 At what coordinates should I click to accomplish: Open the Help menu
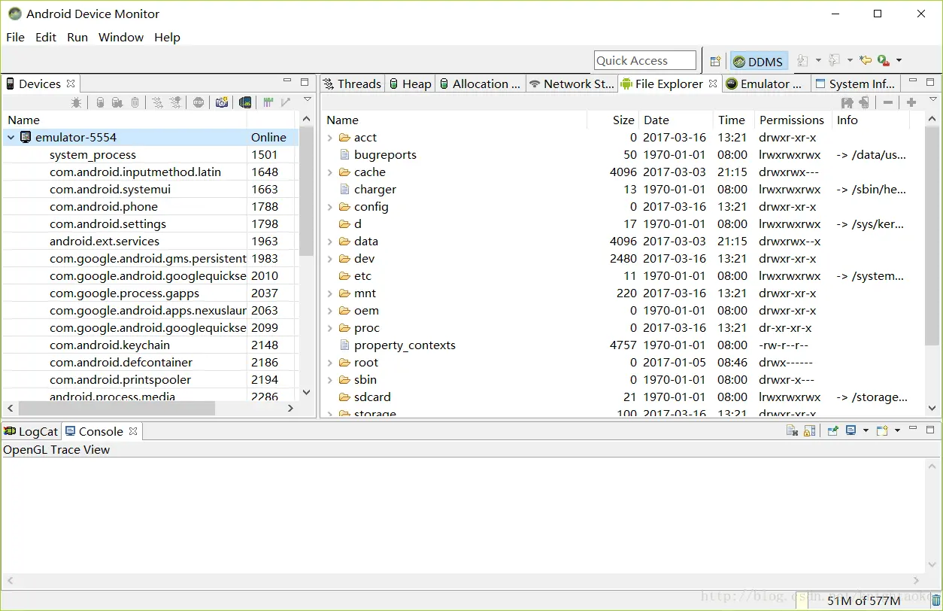[x=167, y=37]
